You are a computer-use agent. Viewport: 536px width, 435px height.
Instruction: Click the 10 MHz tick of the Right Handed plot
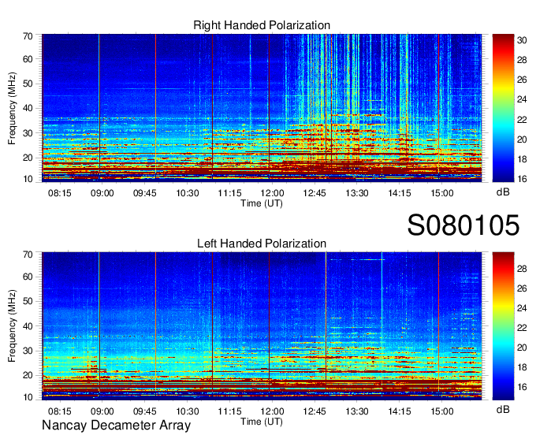point(28,179)
